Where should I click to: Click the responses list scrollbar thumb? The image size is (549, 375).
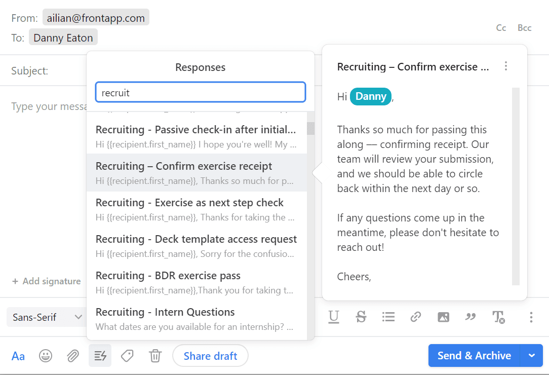tap(310, 128)
